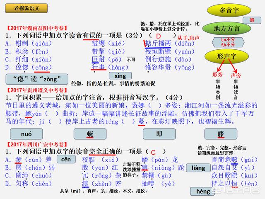Click the nuó answer box
The width and height of the screenshot is (265, 199).
click(x=26, y=133)
